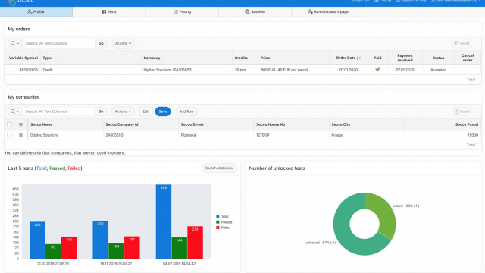Viewport: 485px width, 273px height.
Task: Click the Add Row button
Action: pyautogui.click(x=186, y=111)
